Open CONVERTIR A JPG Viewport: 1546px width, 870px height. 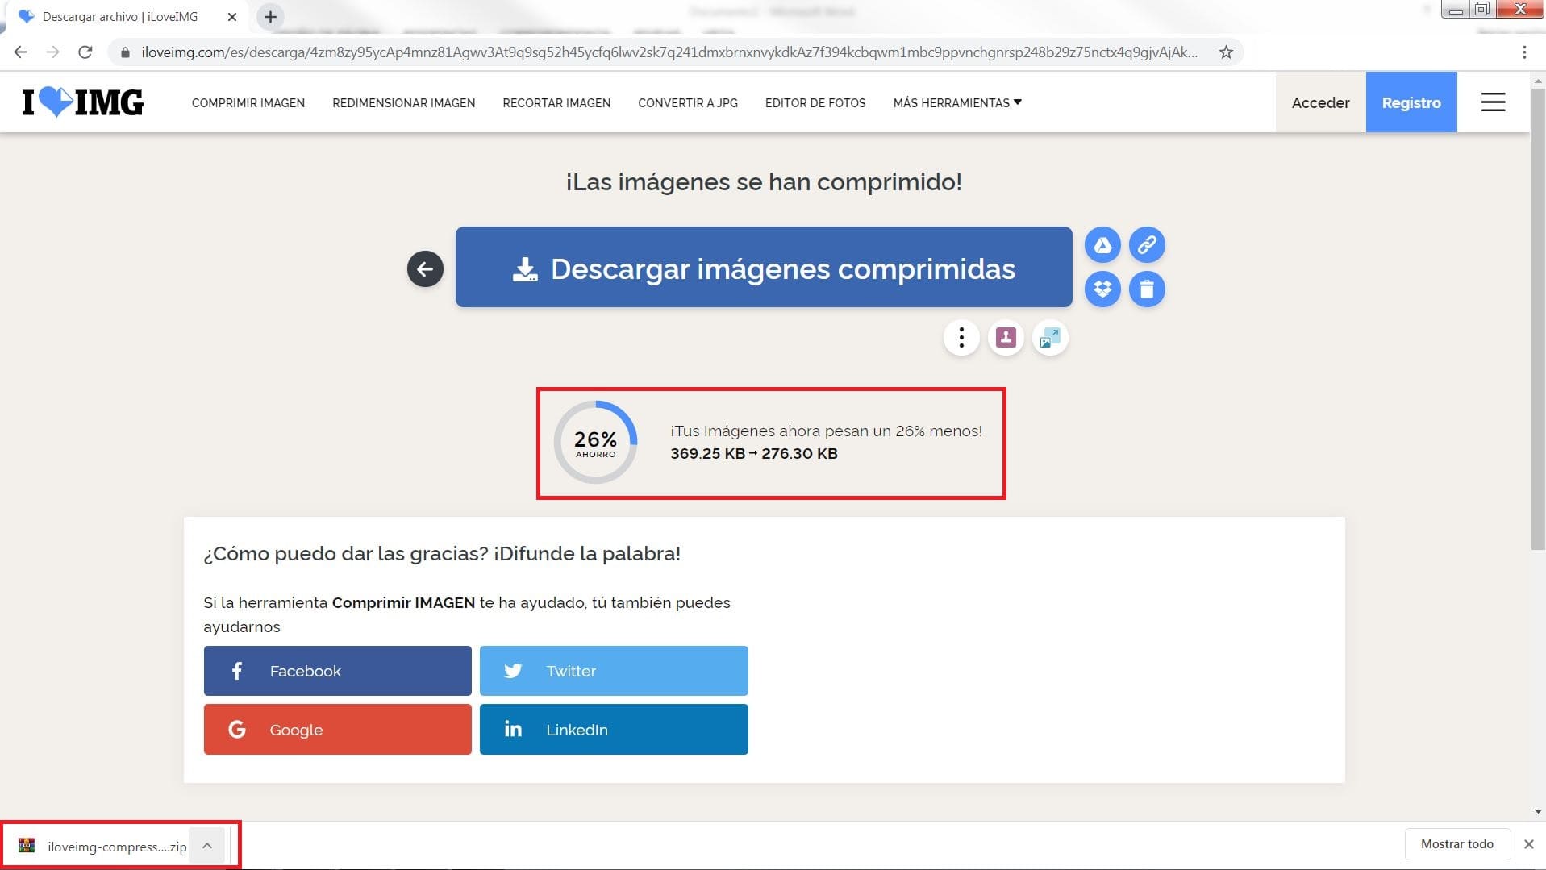[x=688, y=102]
